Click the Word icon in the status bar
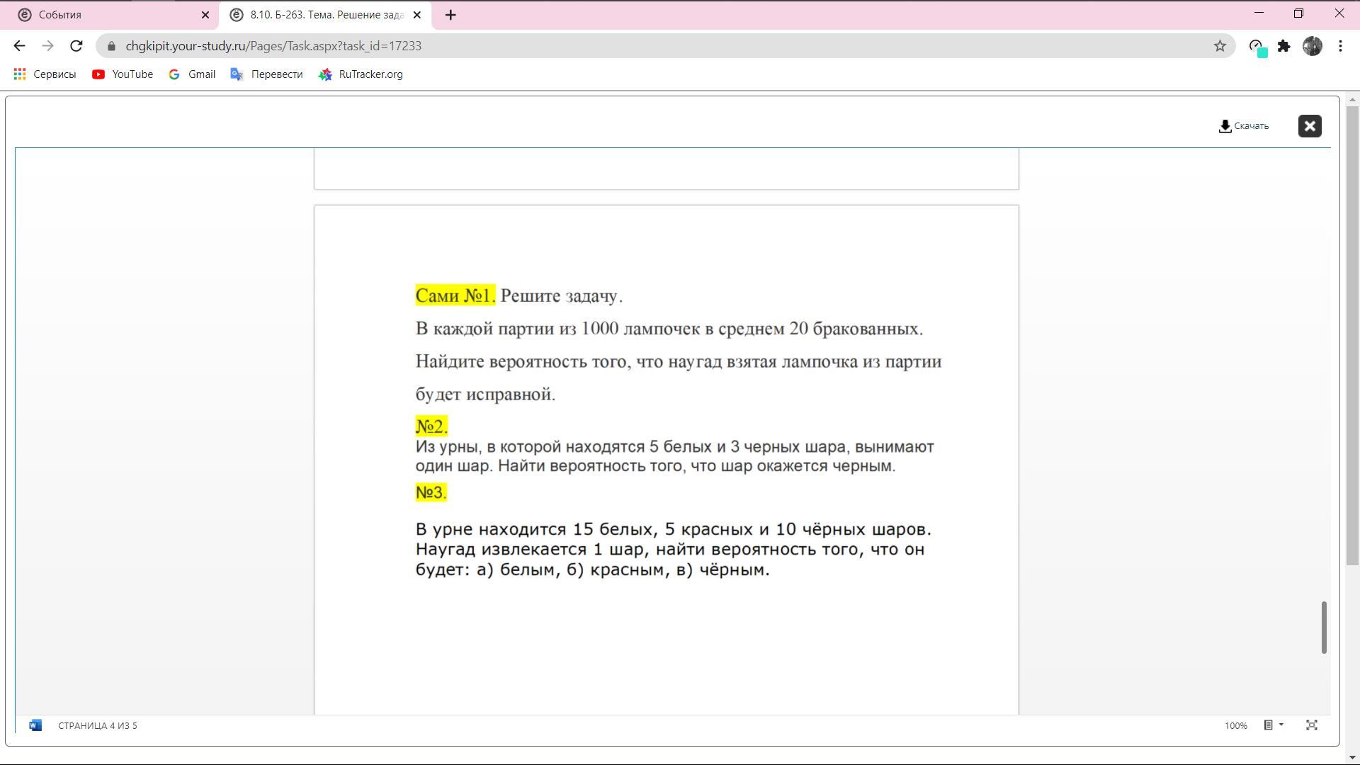Screen dimensions: 1360x765 (35, 725)
